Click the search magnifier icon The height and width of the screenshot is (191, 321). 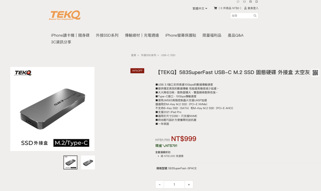pyautogui.click(x=255, y=16)
